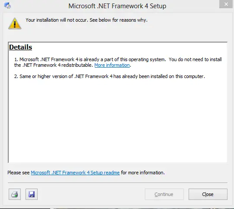
Task: Click the 'Your installation will not occur' message
Action: click(87, 20)
